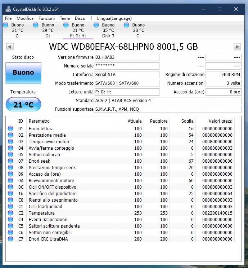Click the ID column header
The height and width of the screenshot is (268, 248).
(21, 121)
